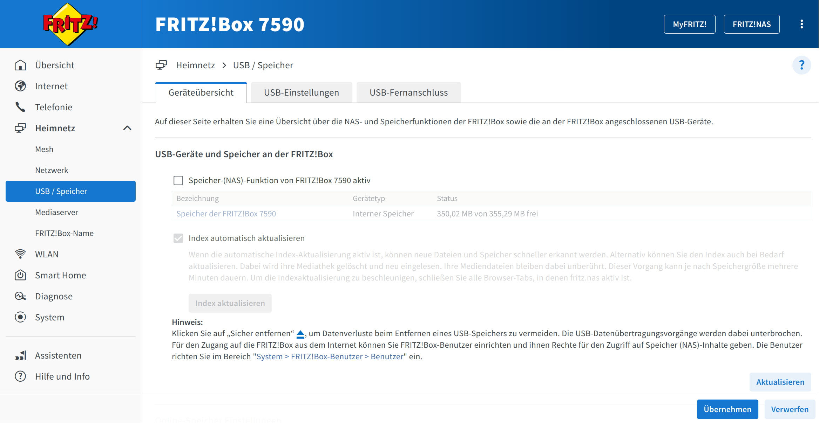Click the Internet globe icon

pyautogui.click(x=20, y=86)
